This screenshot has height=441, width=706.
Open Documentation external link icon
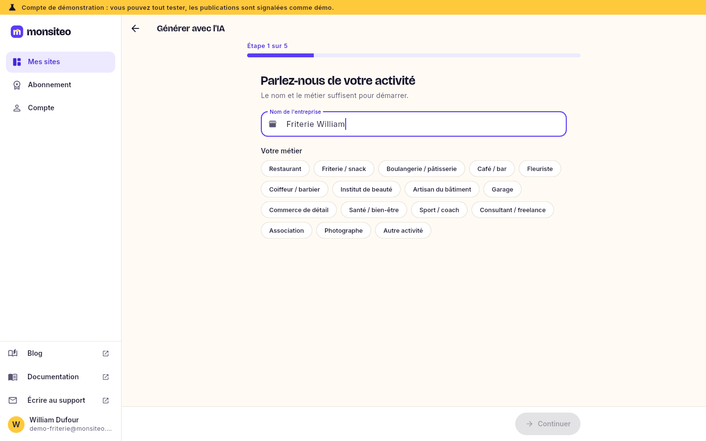point(105,377)
